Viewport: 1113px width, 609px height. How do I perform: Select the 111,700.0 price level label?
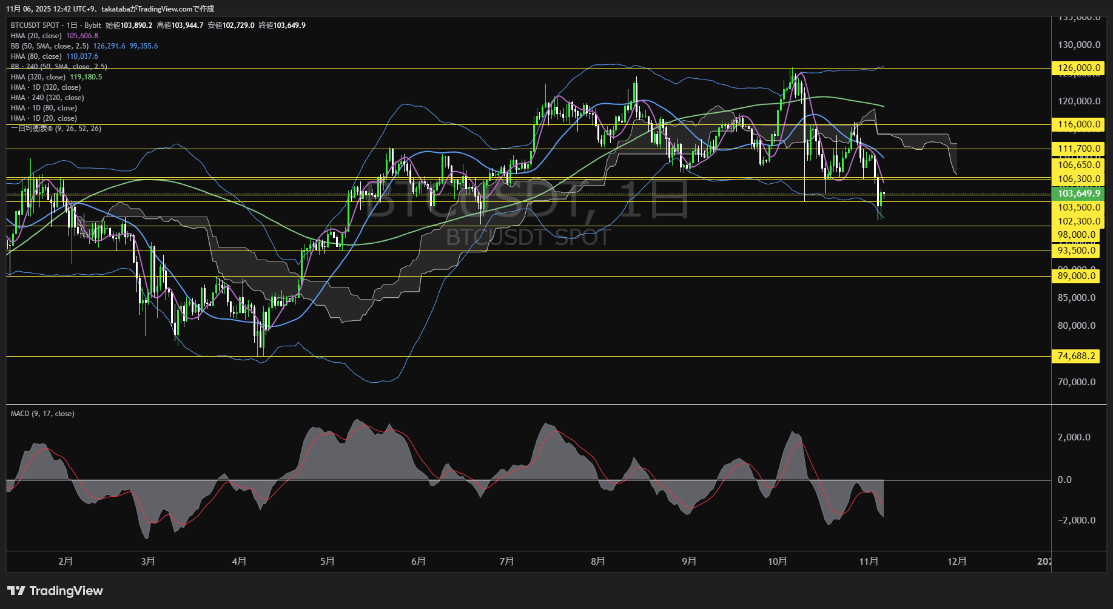tap(1078, 149)
